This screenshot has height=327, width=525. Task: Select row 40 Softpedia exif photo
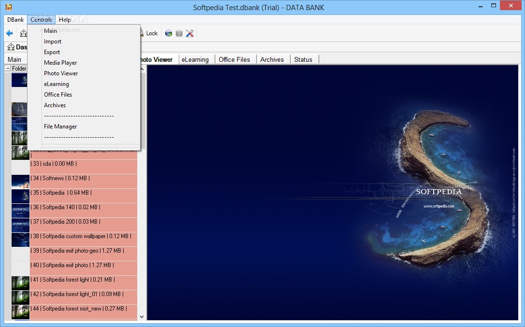(x=84, y=268)
